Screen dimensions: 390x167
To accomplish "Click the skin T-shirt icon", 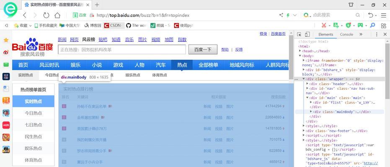I will coord(351,5).
